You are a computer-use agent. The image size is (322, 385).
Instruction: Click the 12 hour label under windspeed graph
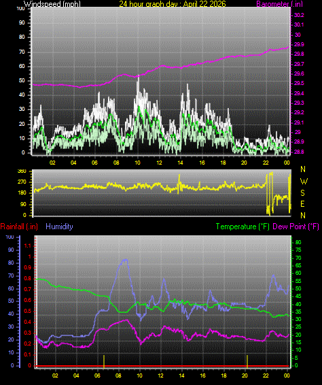pyautogui.click(x=159, y=163)
